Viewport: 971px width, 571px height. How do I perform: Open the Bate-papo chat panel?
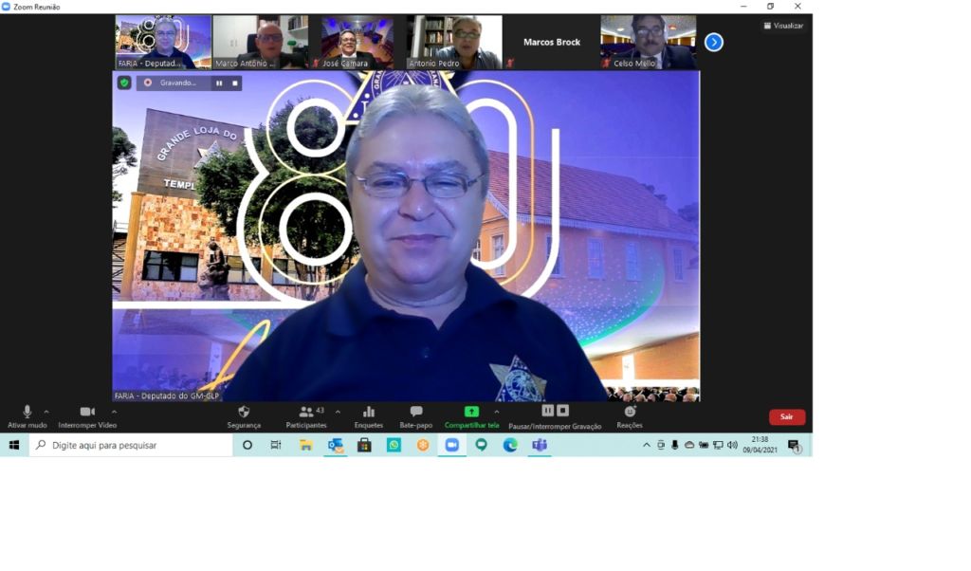click(x=416, y=416)
